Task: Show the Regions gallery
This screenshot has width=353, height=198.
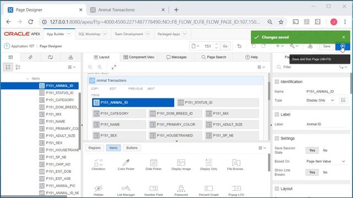Action: coord(94,148)
